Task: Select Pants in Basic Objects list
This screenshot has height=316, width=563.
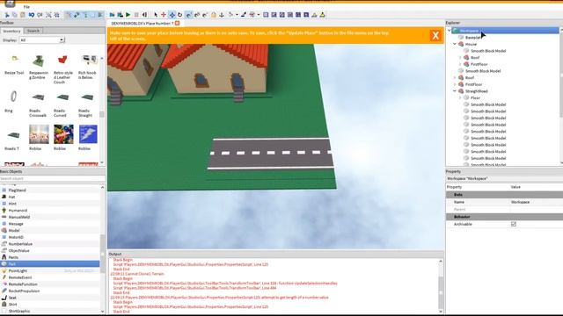Action: (50, 257)
